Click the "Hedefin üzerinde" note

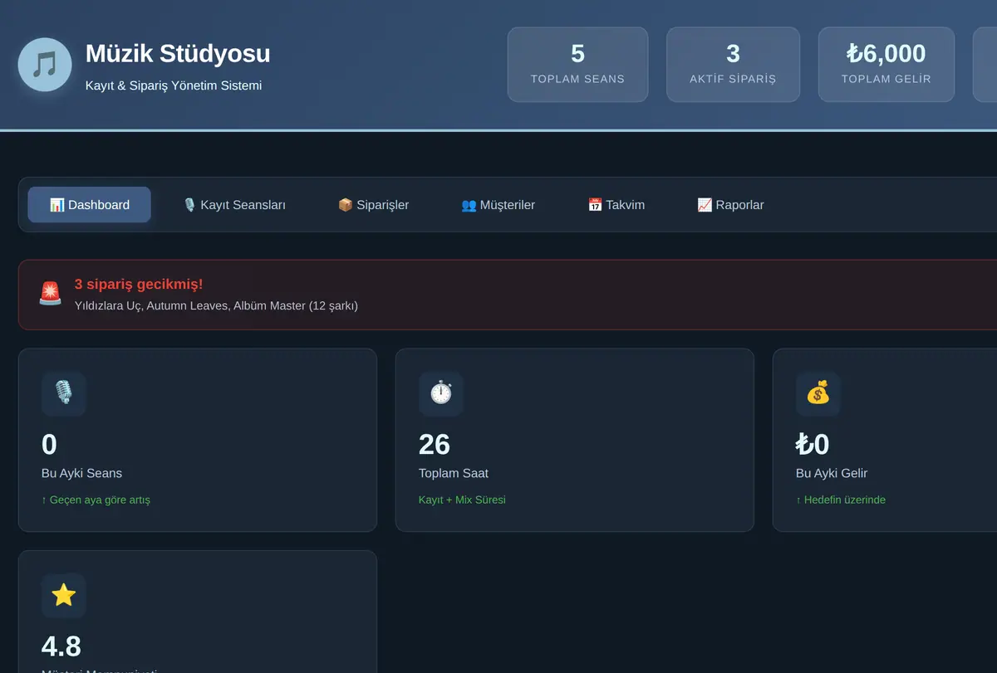point(841,500)
